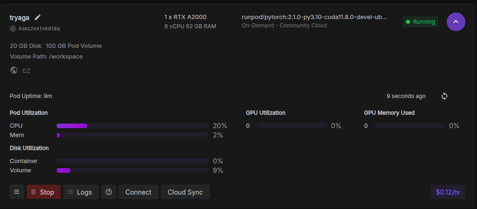
Task: Click the CPU utilization bar
Action: pos(132,126)
